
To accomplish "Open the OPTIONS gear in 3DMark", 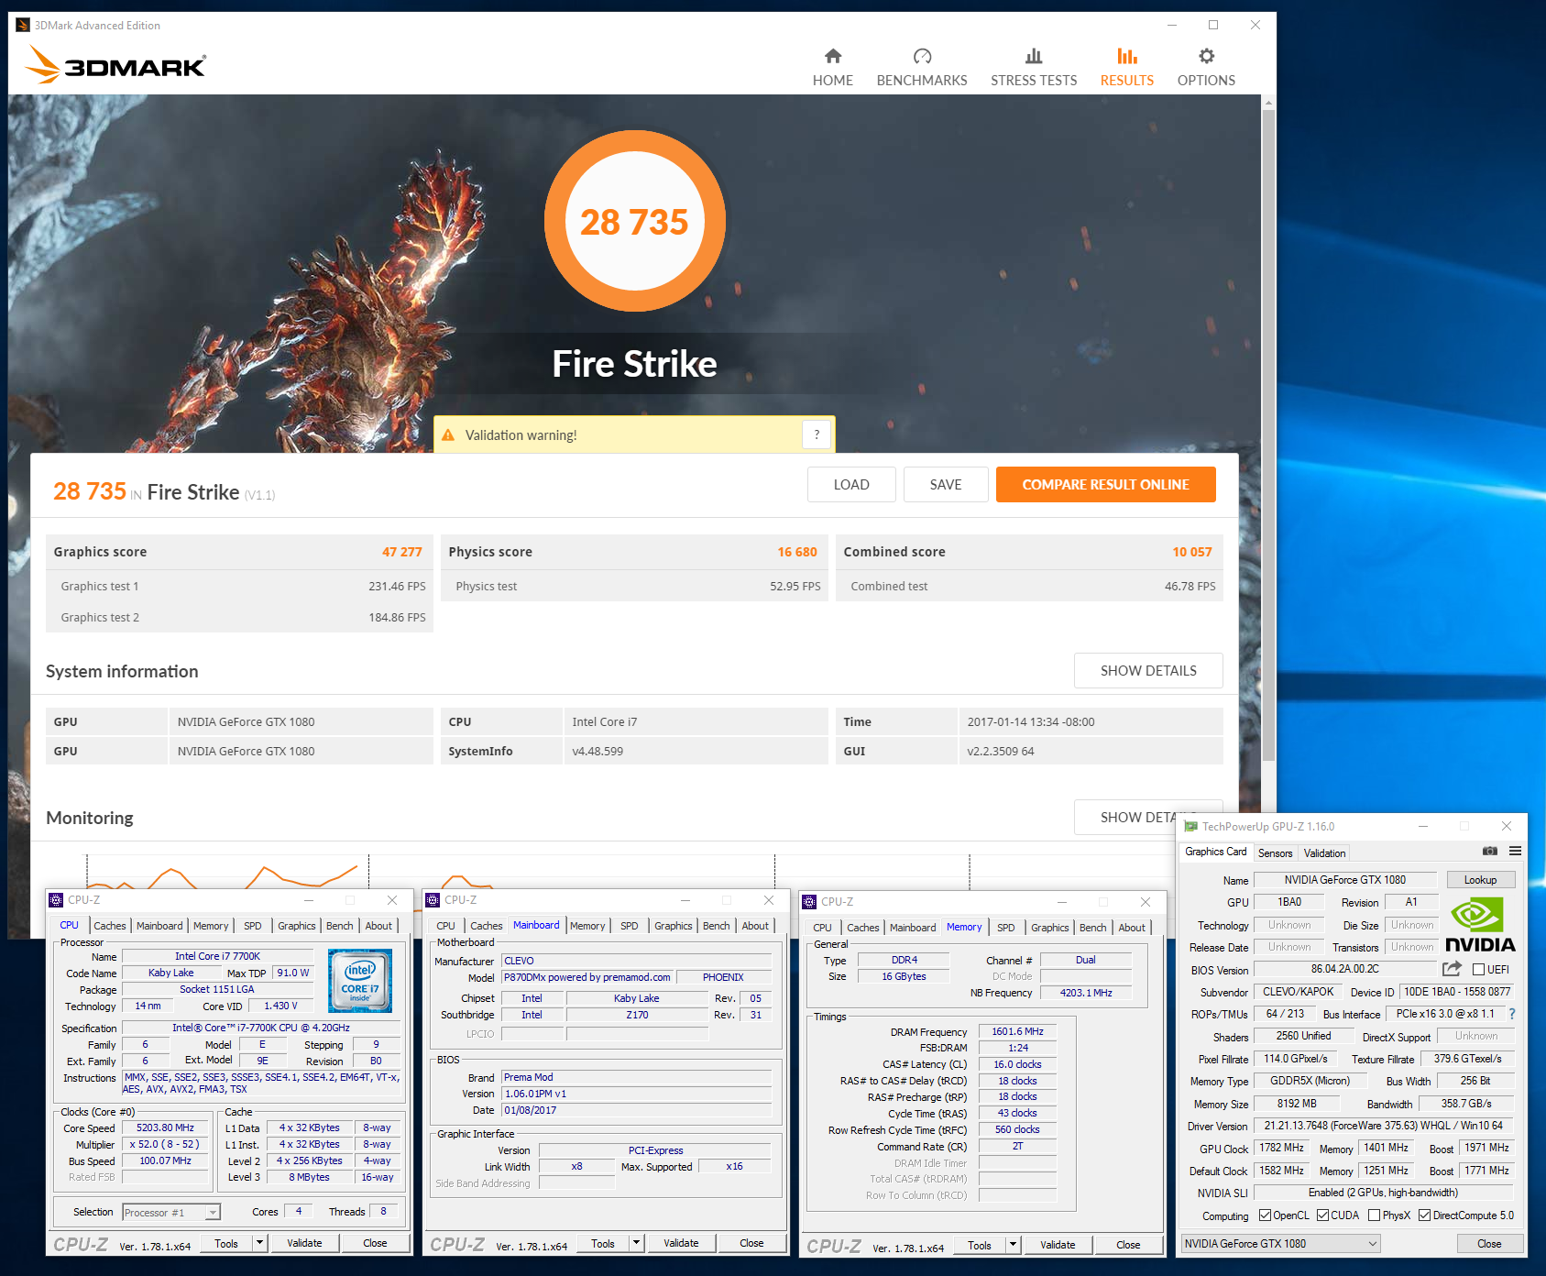I will (x=1206, y=68).
